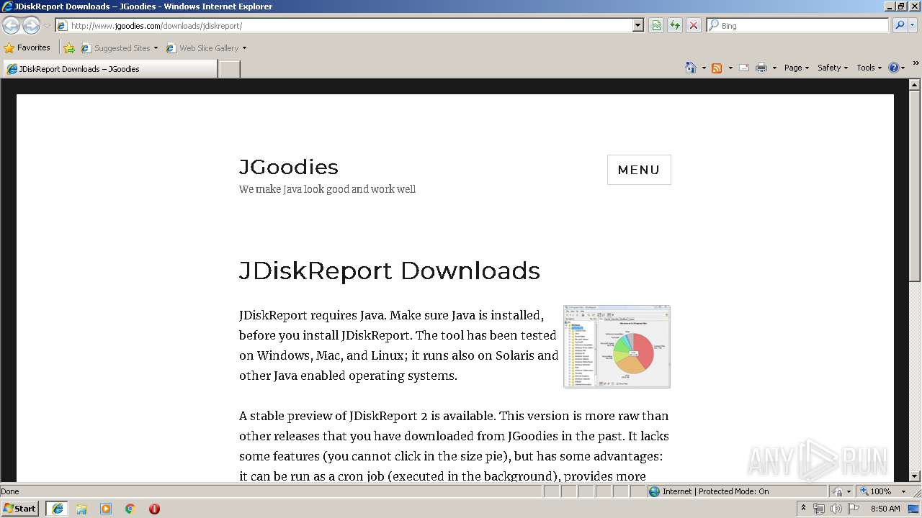
Task: Click the MENU button on the page
Action: tap(639, 170)
